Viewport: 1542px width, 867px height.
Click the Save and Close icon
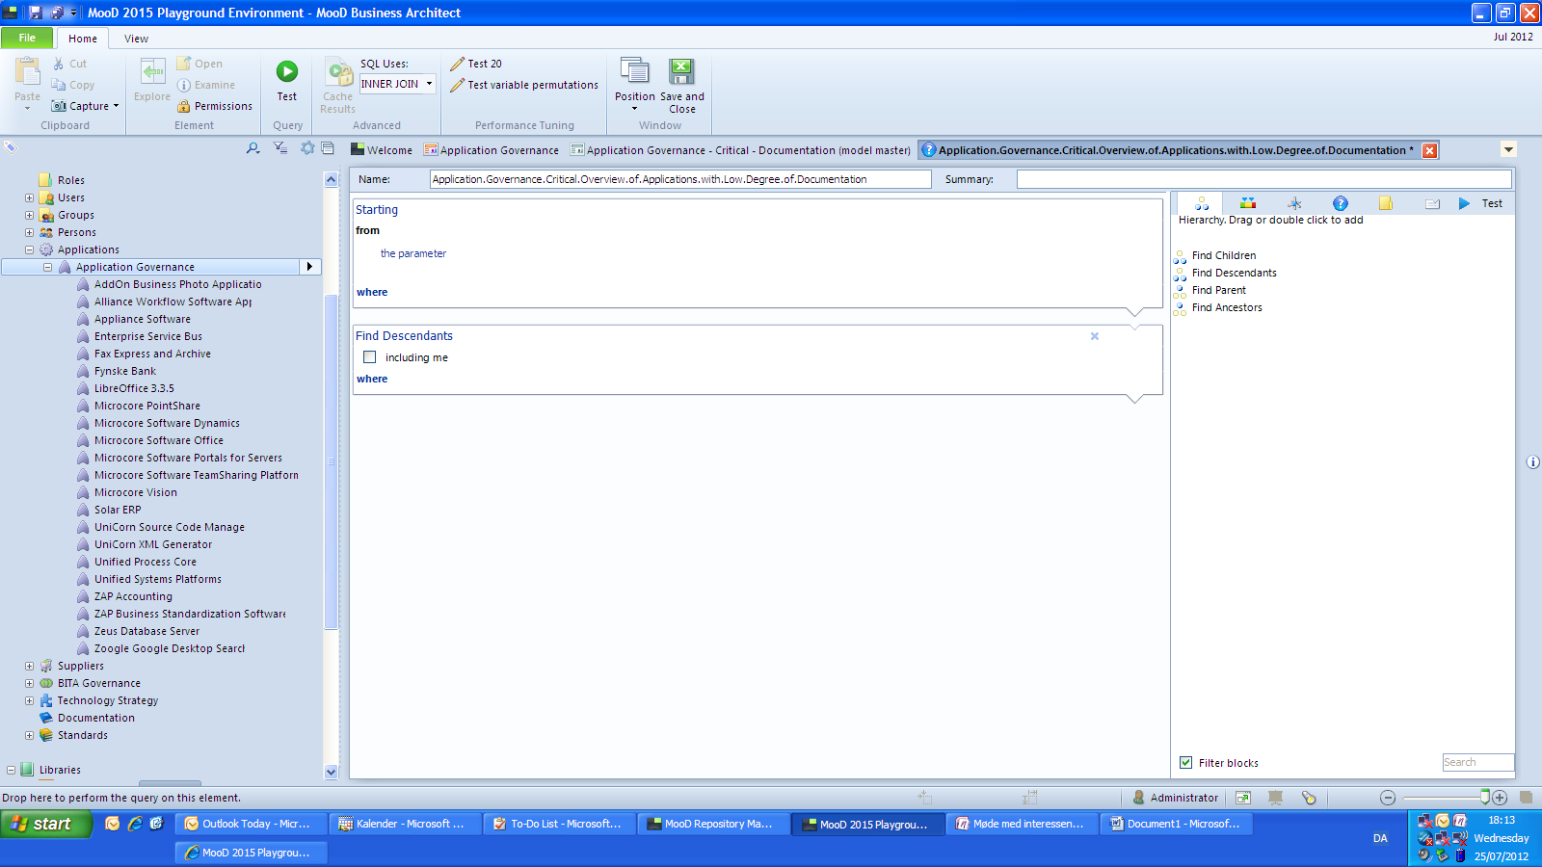pyautogui.click(x=681, y=72)
